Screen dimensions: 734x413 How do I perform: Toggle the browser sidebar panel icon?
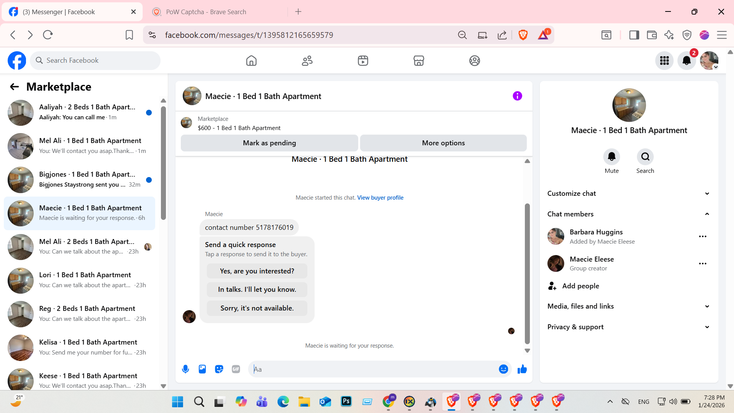point(634,35)
